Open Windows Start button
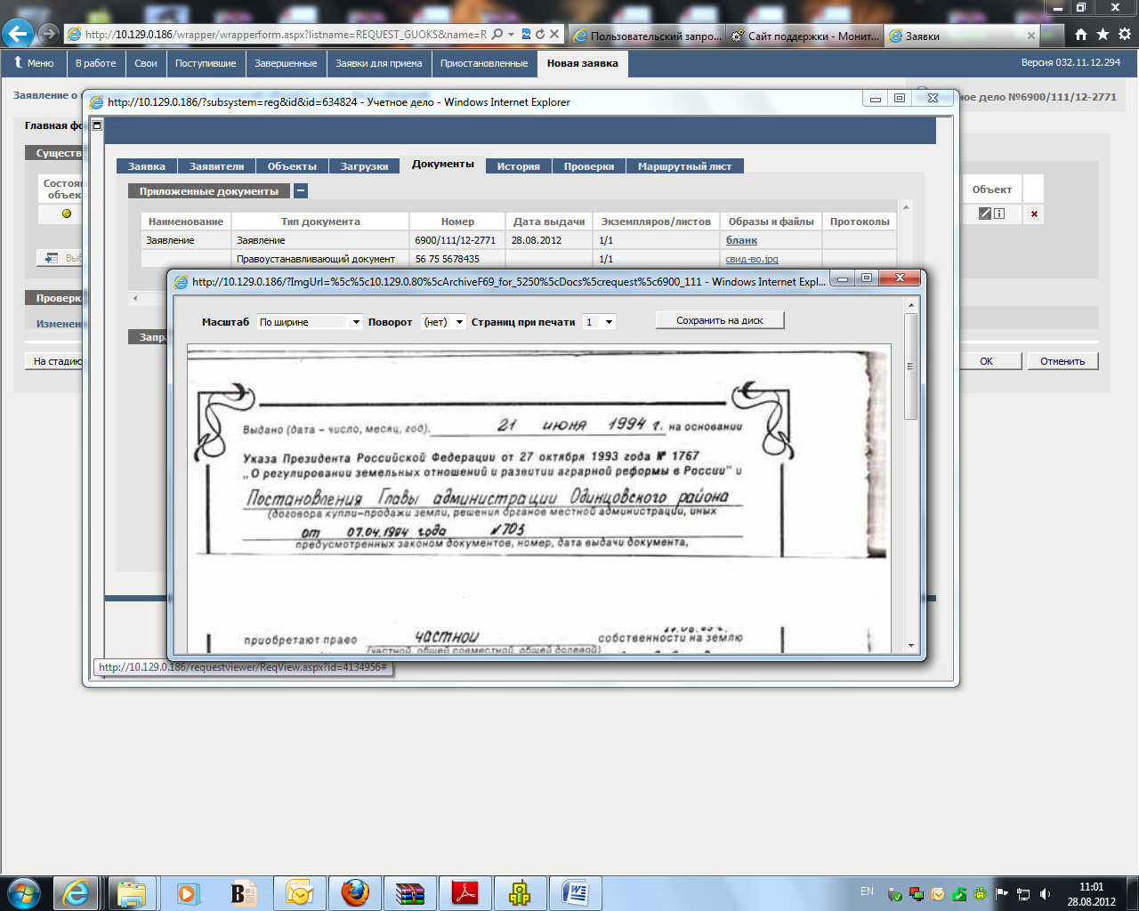 coord(23,892)
